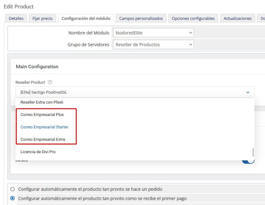The image size is (265, 205).
Task: Toggle the Details switch
Action: coord(248,160)
